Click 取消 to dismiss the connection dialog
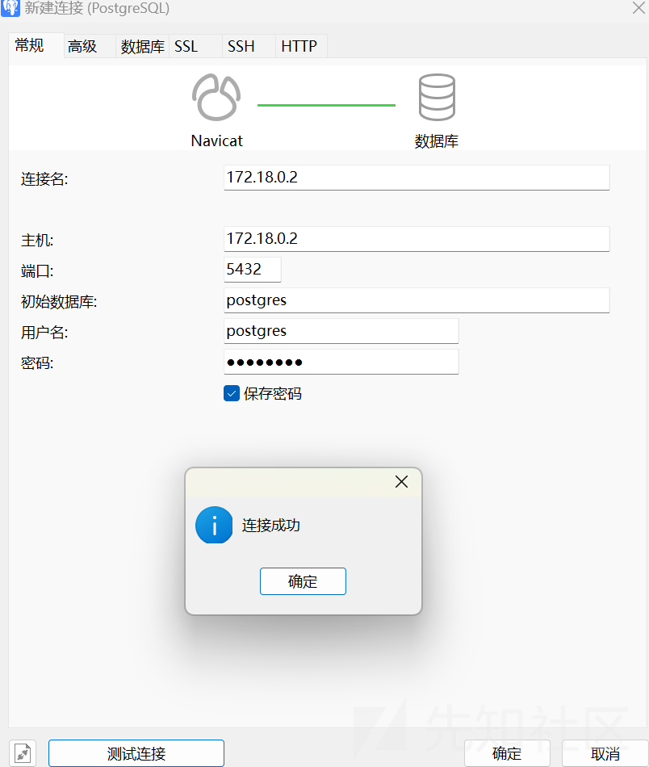Image resolution: width=649 pixels, height=767 pixels. 606,752
